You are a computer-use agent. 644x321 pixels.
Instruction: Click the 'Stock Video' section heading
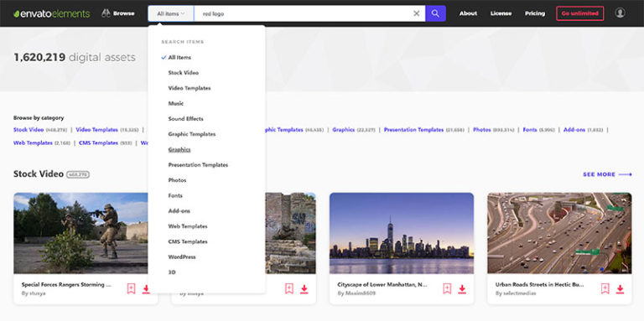(x=39, y=174)
